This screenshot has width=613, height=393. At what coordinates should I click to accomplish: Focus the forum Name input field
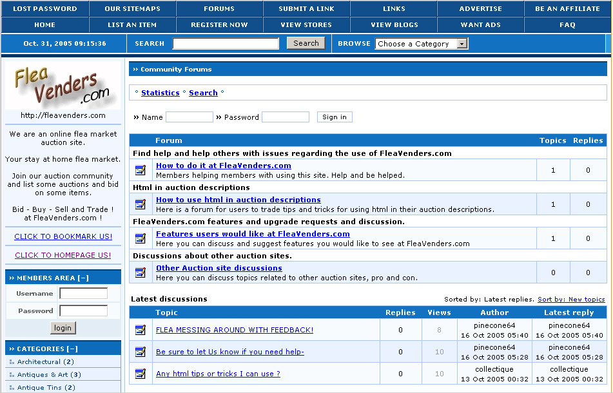pyautogui.click(x=190, y=117)
